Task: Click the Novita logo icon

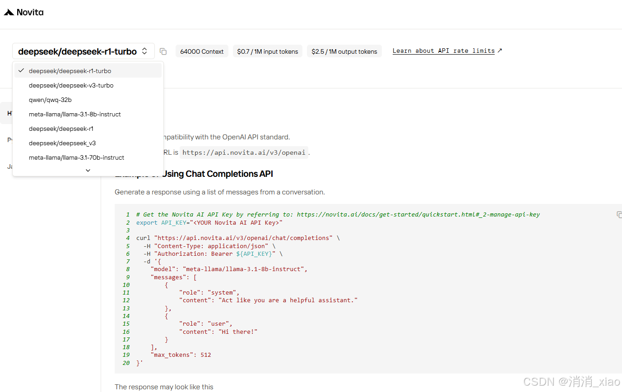Action: [9, 12]
